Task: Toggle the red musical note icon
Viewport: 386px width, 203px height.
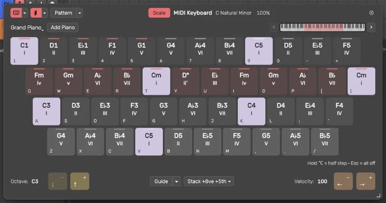Action: 36,13
